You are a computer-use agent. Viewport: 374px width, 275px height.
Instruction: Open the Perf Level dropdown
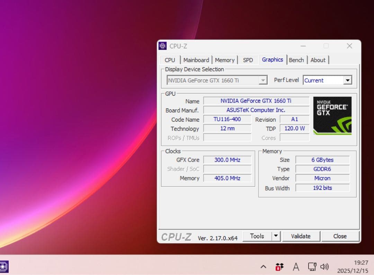pos(348,80)
